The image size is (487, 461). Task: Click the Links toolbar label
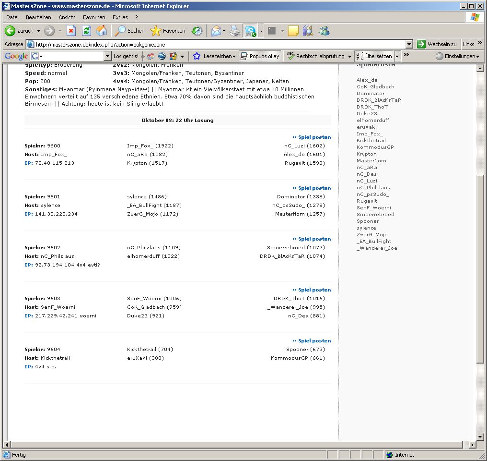pyautogui.click(x=468, y=44)
